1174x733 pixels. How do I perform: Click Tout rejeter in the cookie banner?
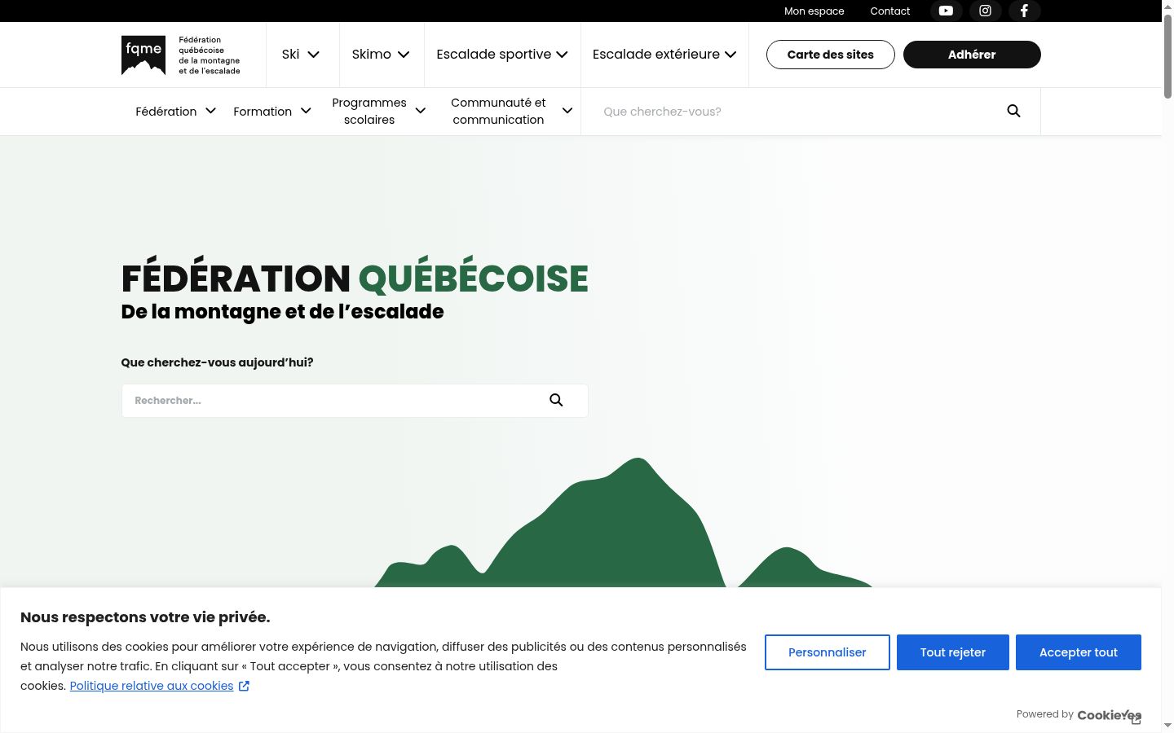pos(953,652)
